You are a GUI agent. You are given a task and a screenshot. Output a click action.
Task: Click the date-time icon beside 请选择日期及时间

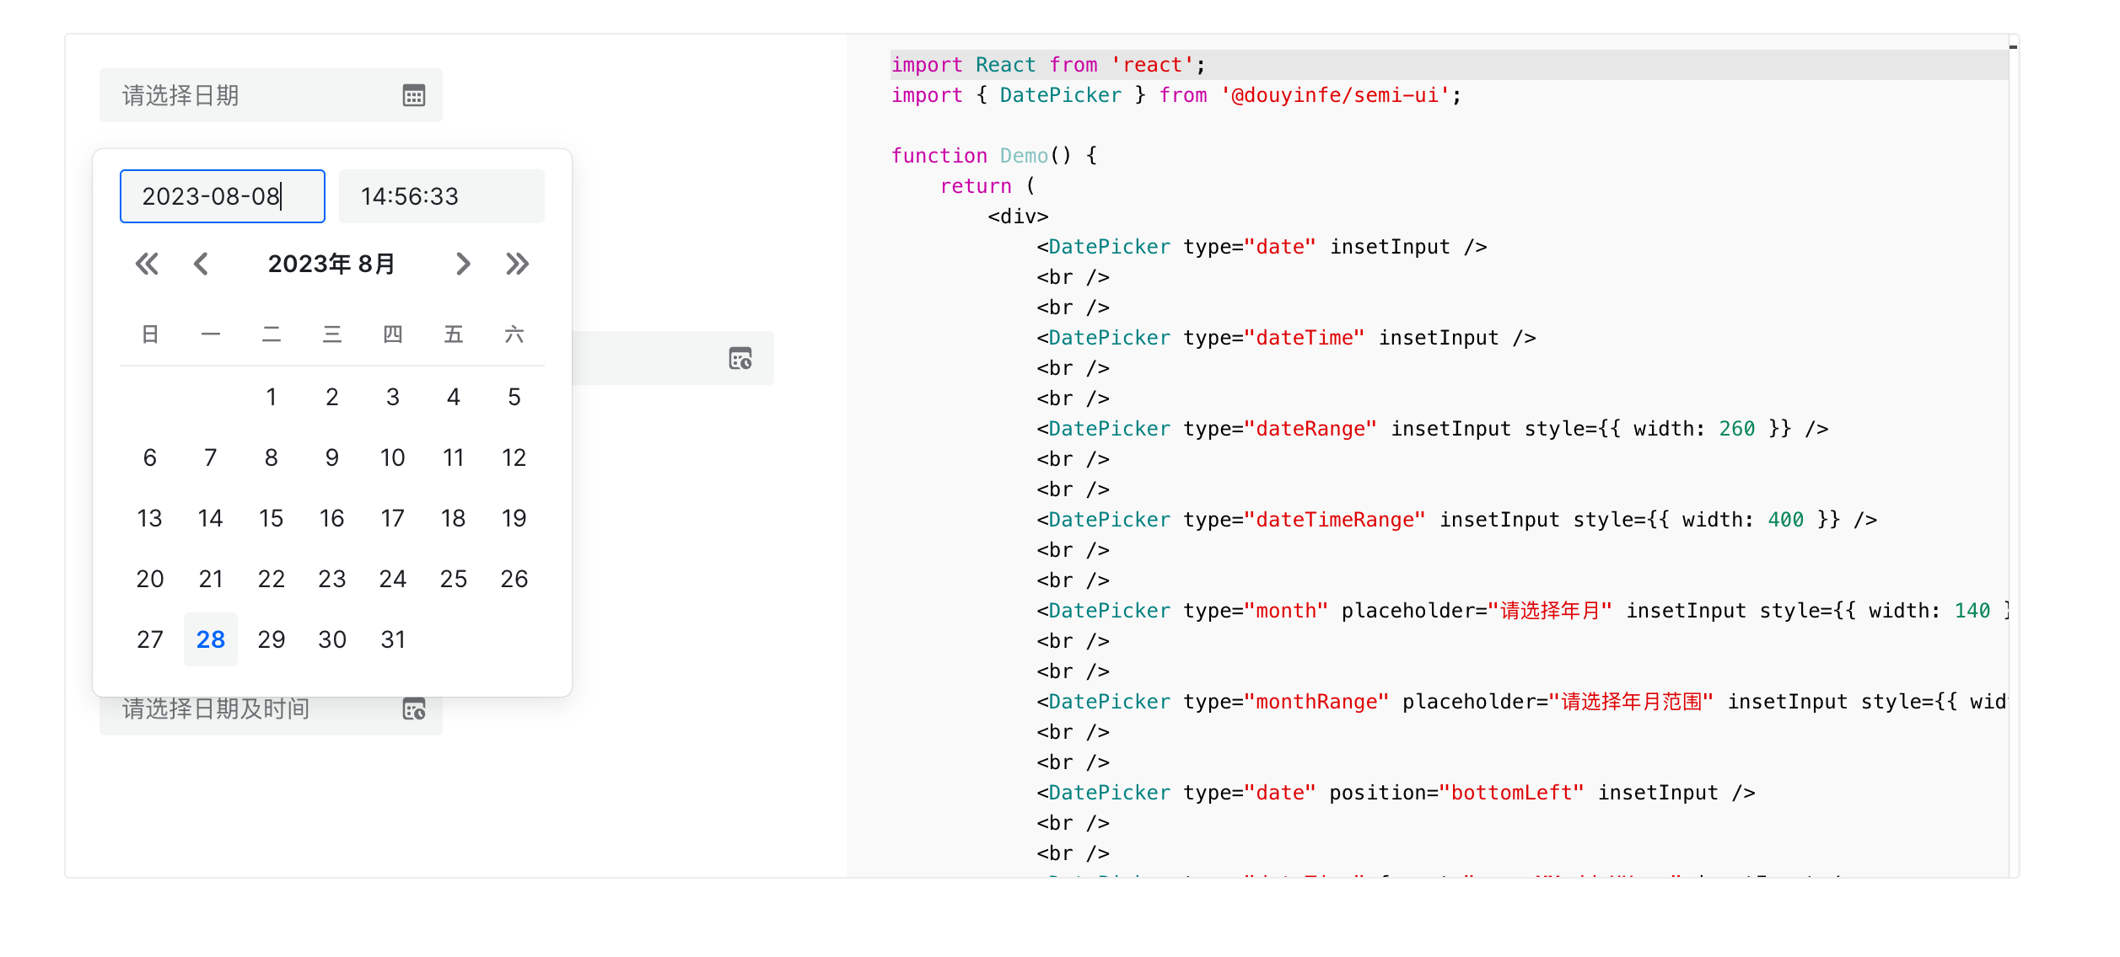(x=412, y=710)
